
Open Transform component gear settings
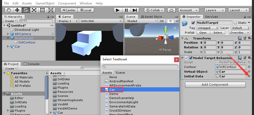point(250,38)
